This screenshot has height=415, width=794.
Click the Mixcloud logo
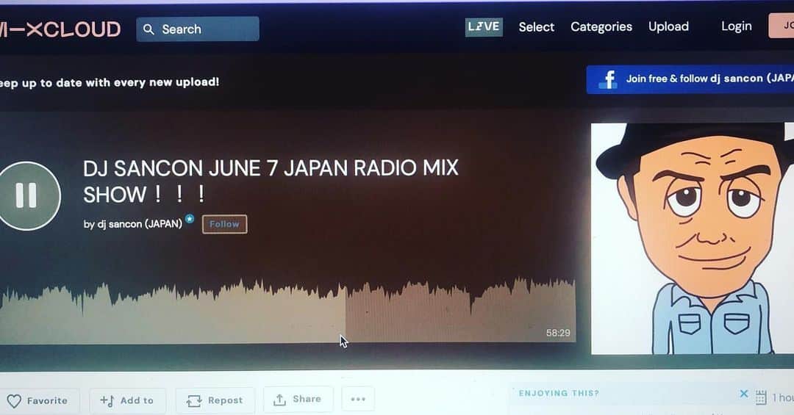(x=60, y=29)
